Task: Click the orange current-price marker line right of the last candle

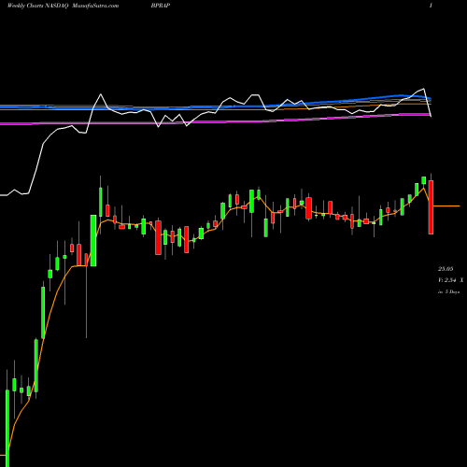Action: [x=446, y=206]
